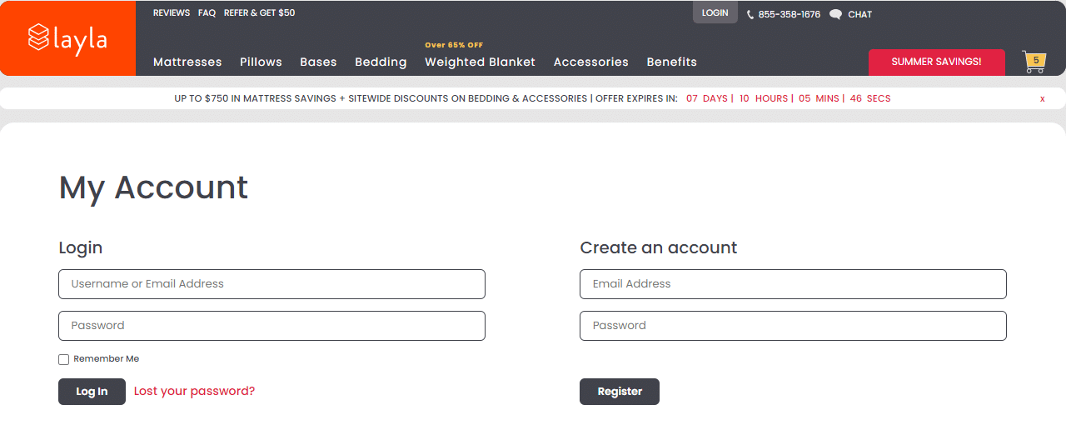Check the Remember Me checkbox

point(64,359)
